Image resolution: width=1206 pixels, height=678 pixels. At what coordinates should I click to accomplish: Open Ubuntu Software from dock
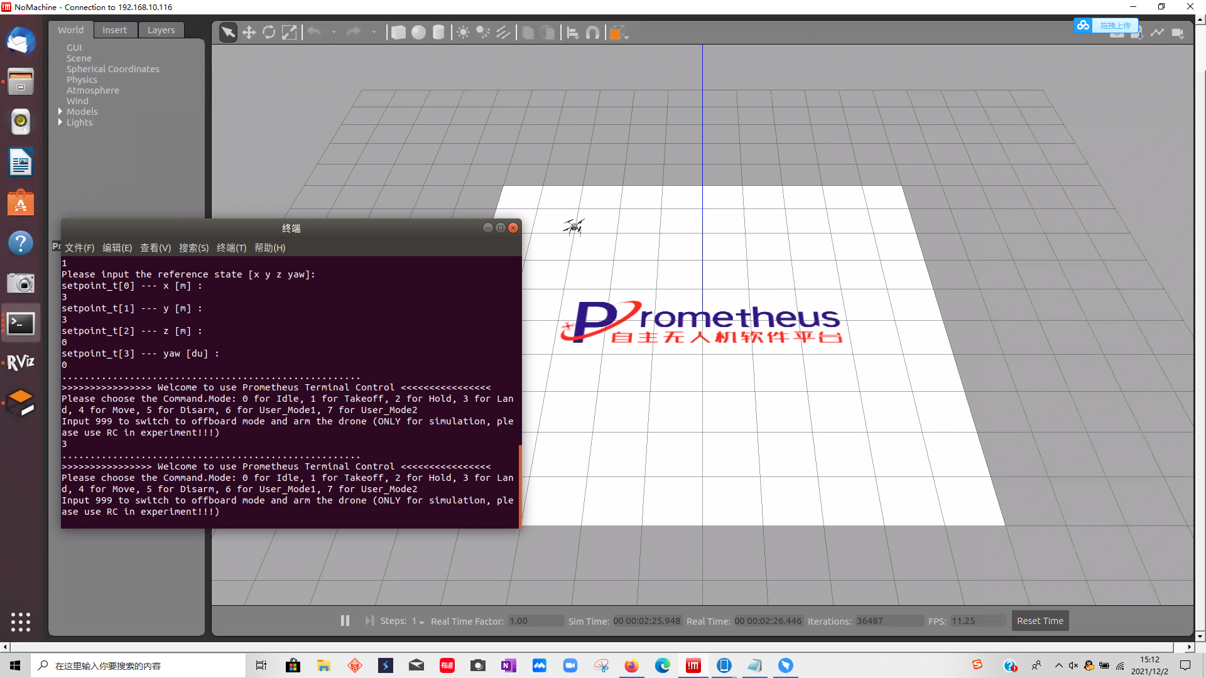click(x=21, y=203)
